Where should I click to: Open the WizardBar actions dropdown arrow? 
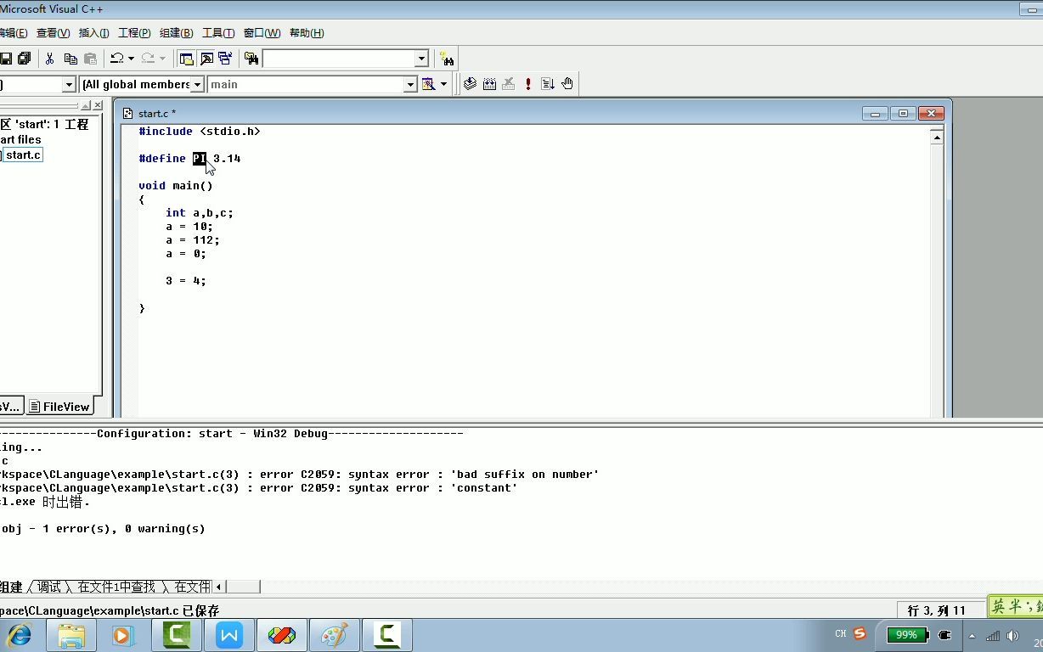[443, 84]
